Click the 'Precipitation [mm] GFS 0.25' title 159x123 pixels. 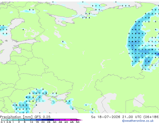click(x=25, y=117)
